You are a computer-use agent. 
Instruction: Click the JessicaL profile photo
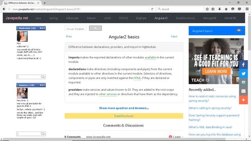click(22, 93)
